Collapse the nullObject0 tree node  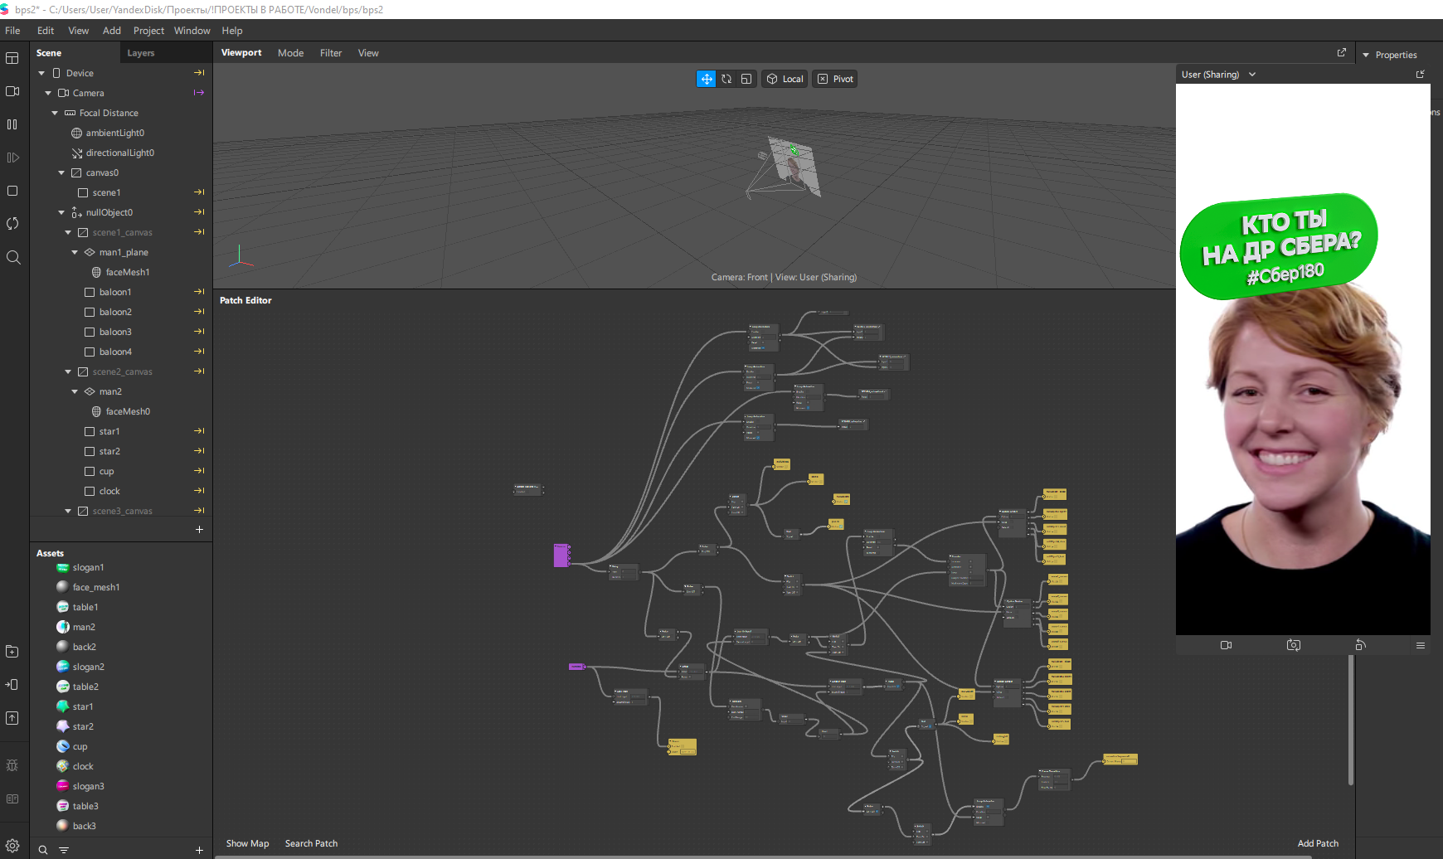pos(61,213)
